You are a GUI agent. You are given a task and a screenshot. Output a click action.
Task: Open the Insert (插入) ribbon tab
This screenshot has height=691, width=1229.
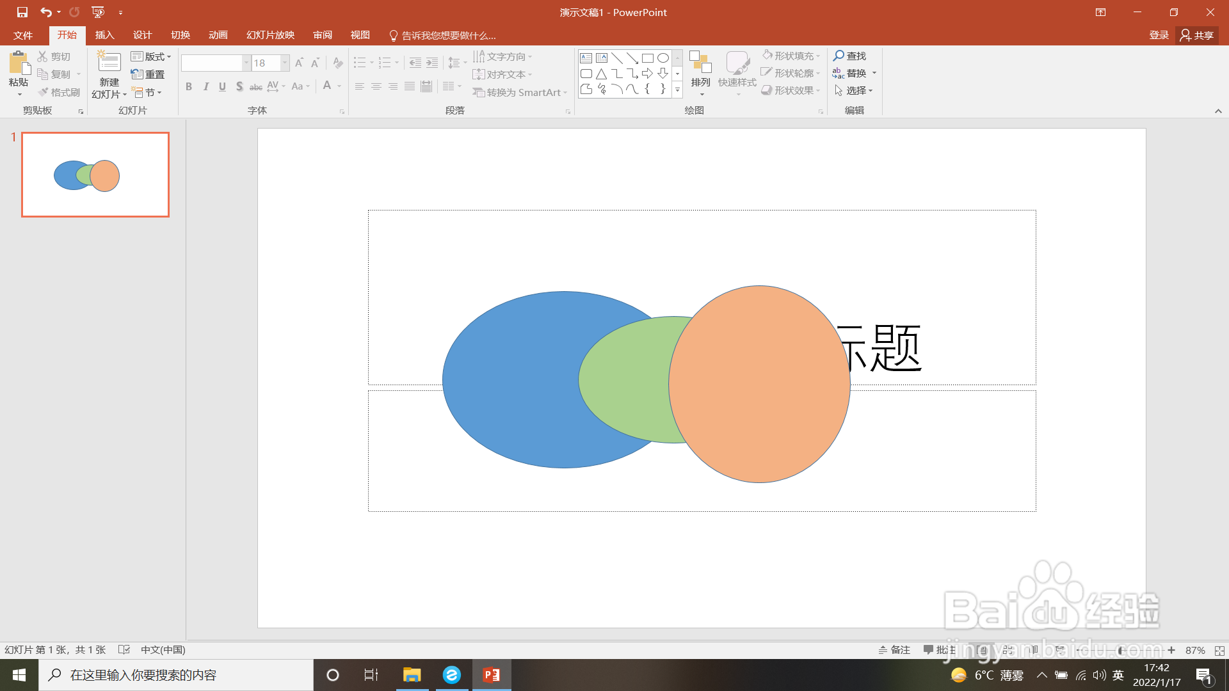(104, 35)
